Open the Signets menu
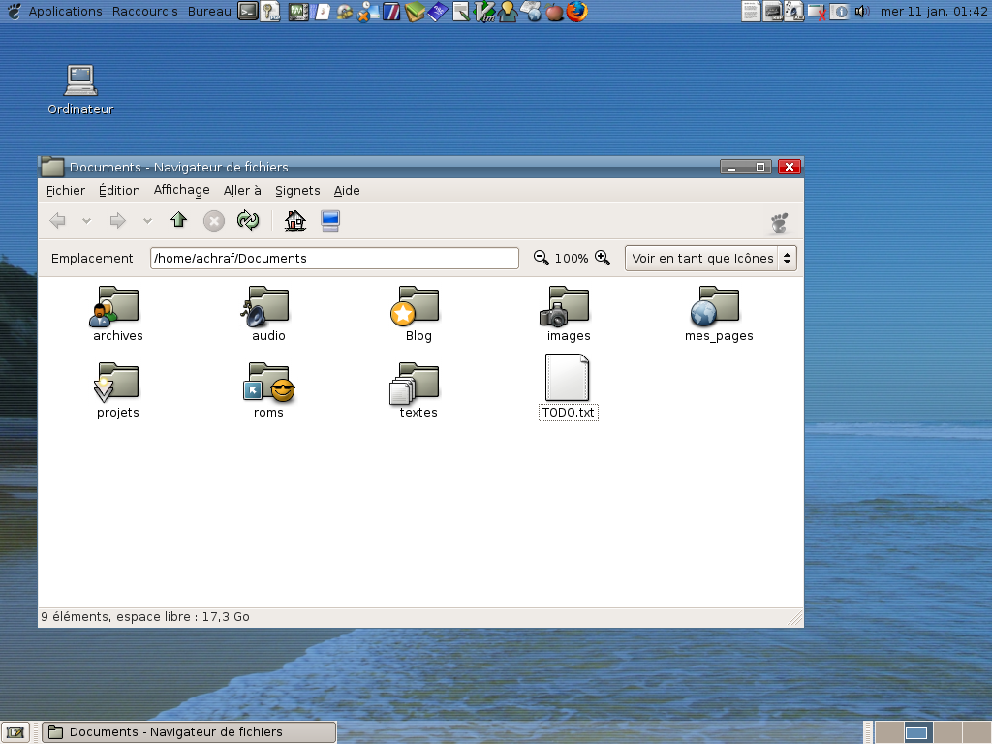Viewport: 992px width, 744px height. (x=297, y=191)
